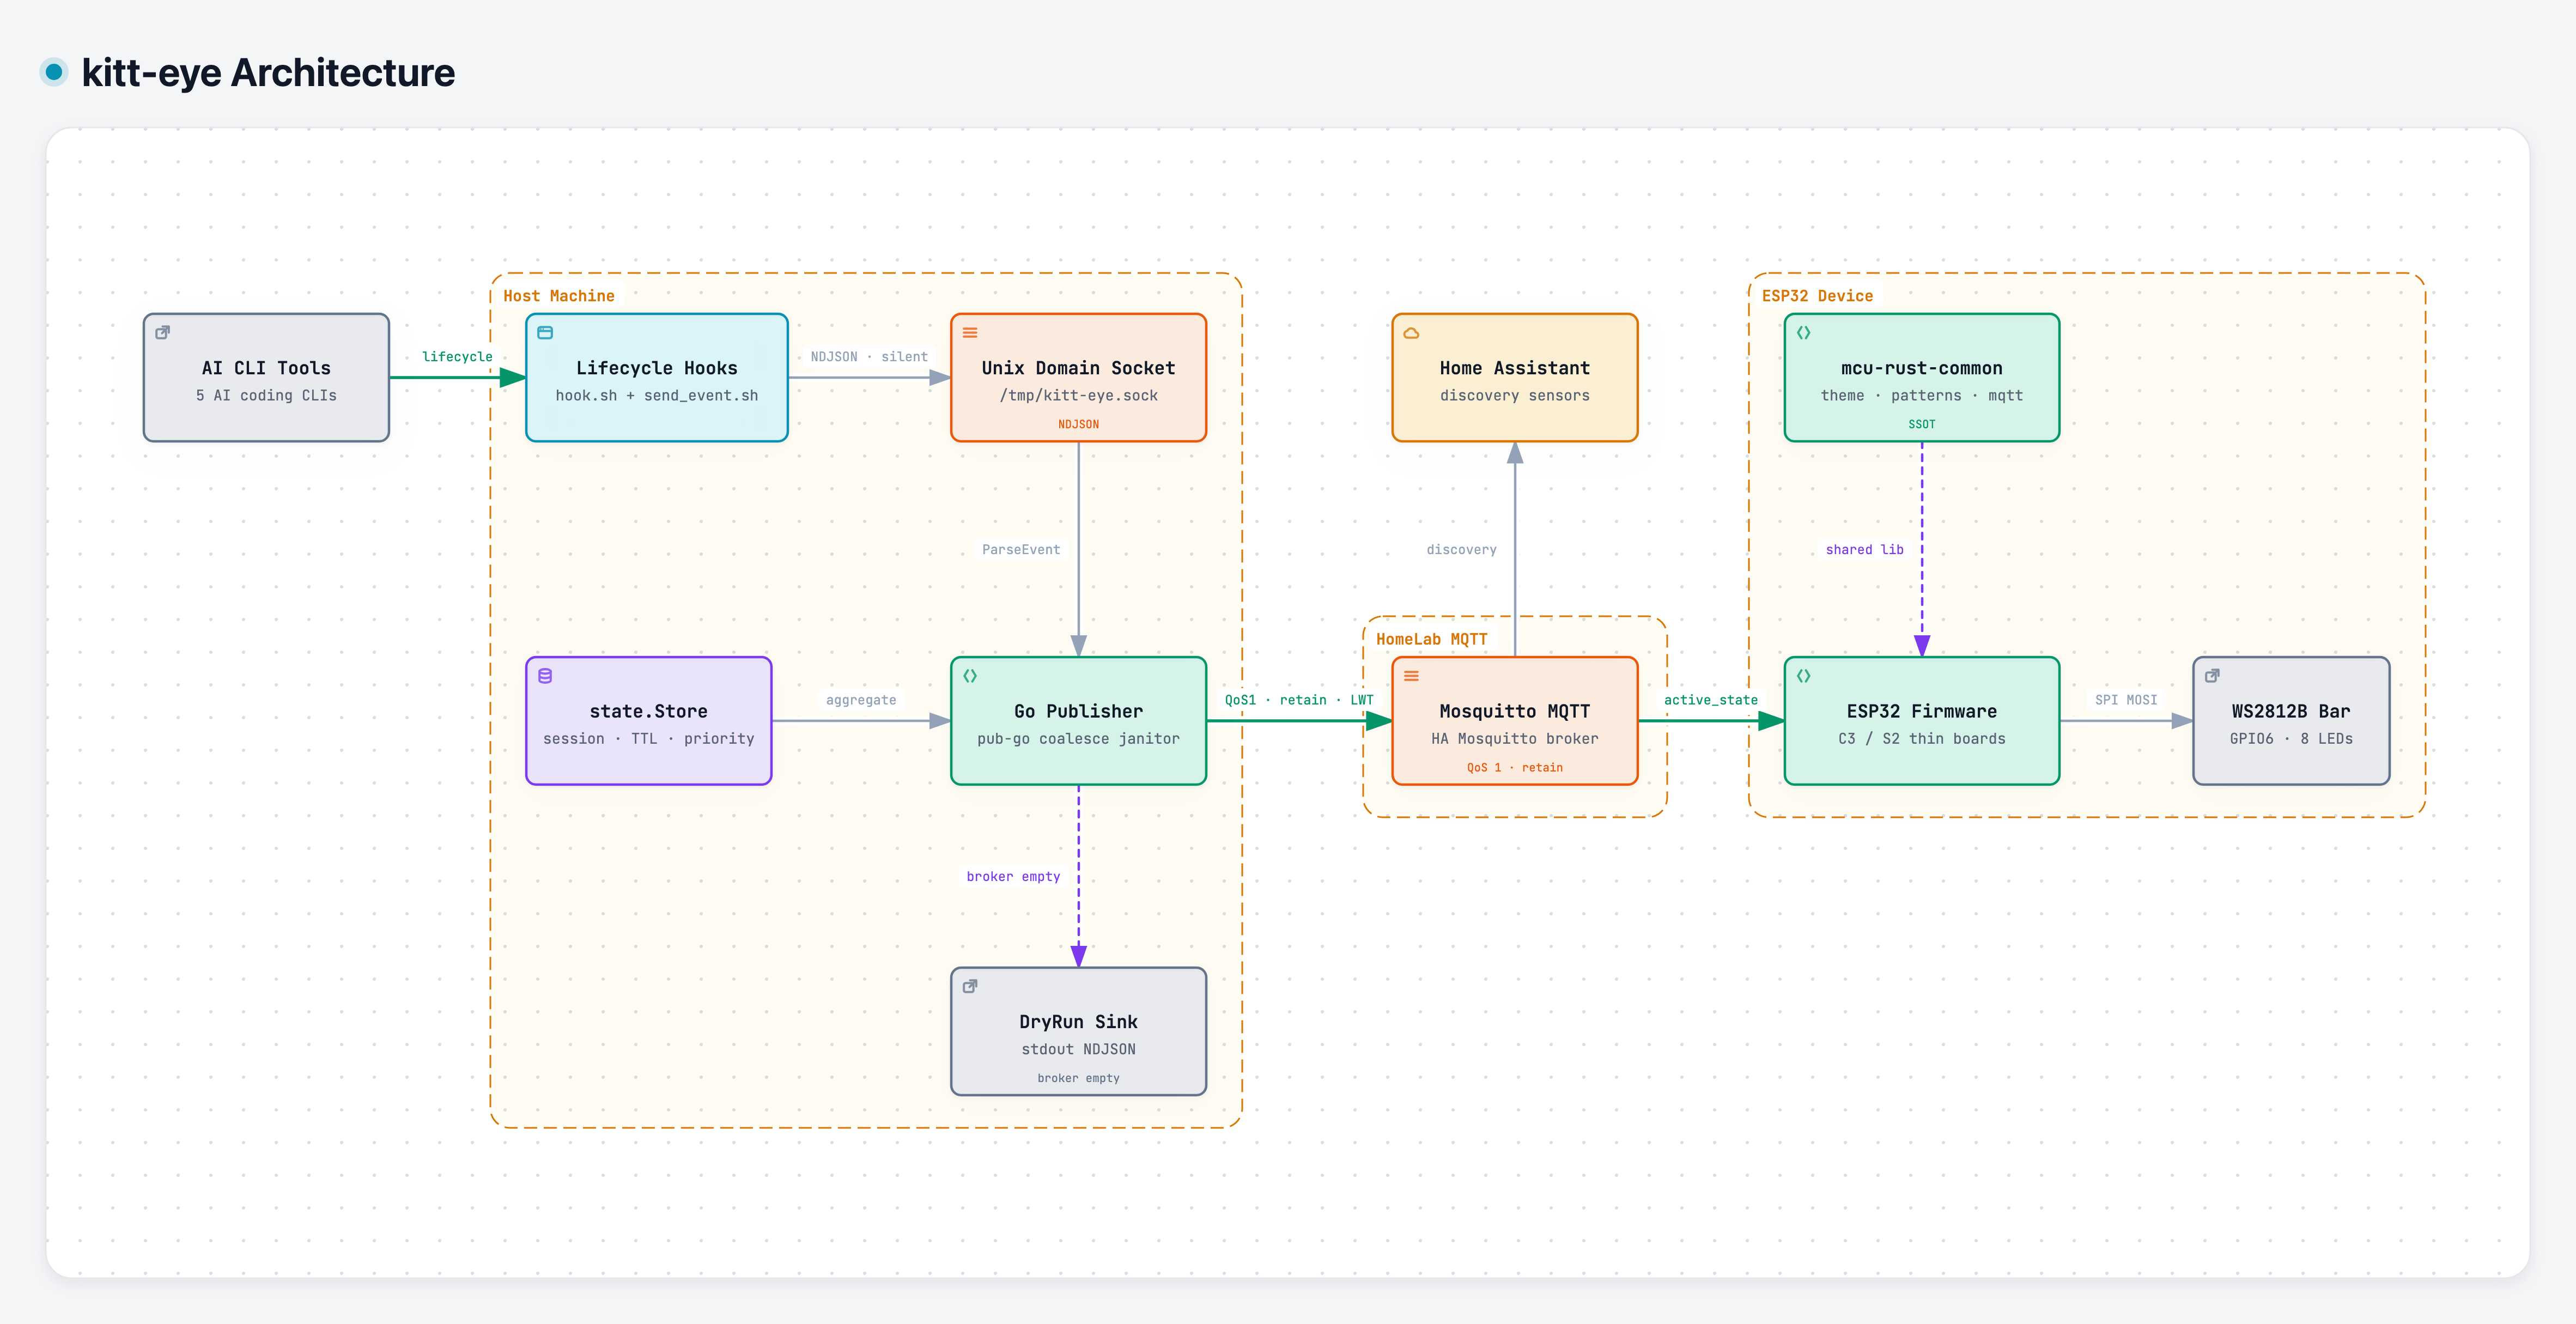Select the Lifecycle Hooks node title
The height and width of the screenshot is (1324, 2576).
tap(657, 368)
